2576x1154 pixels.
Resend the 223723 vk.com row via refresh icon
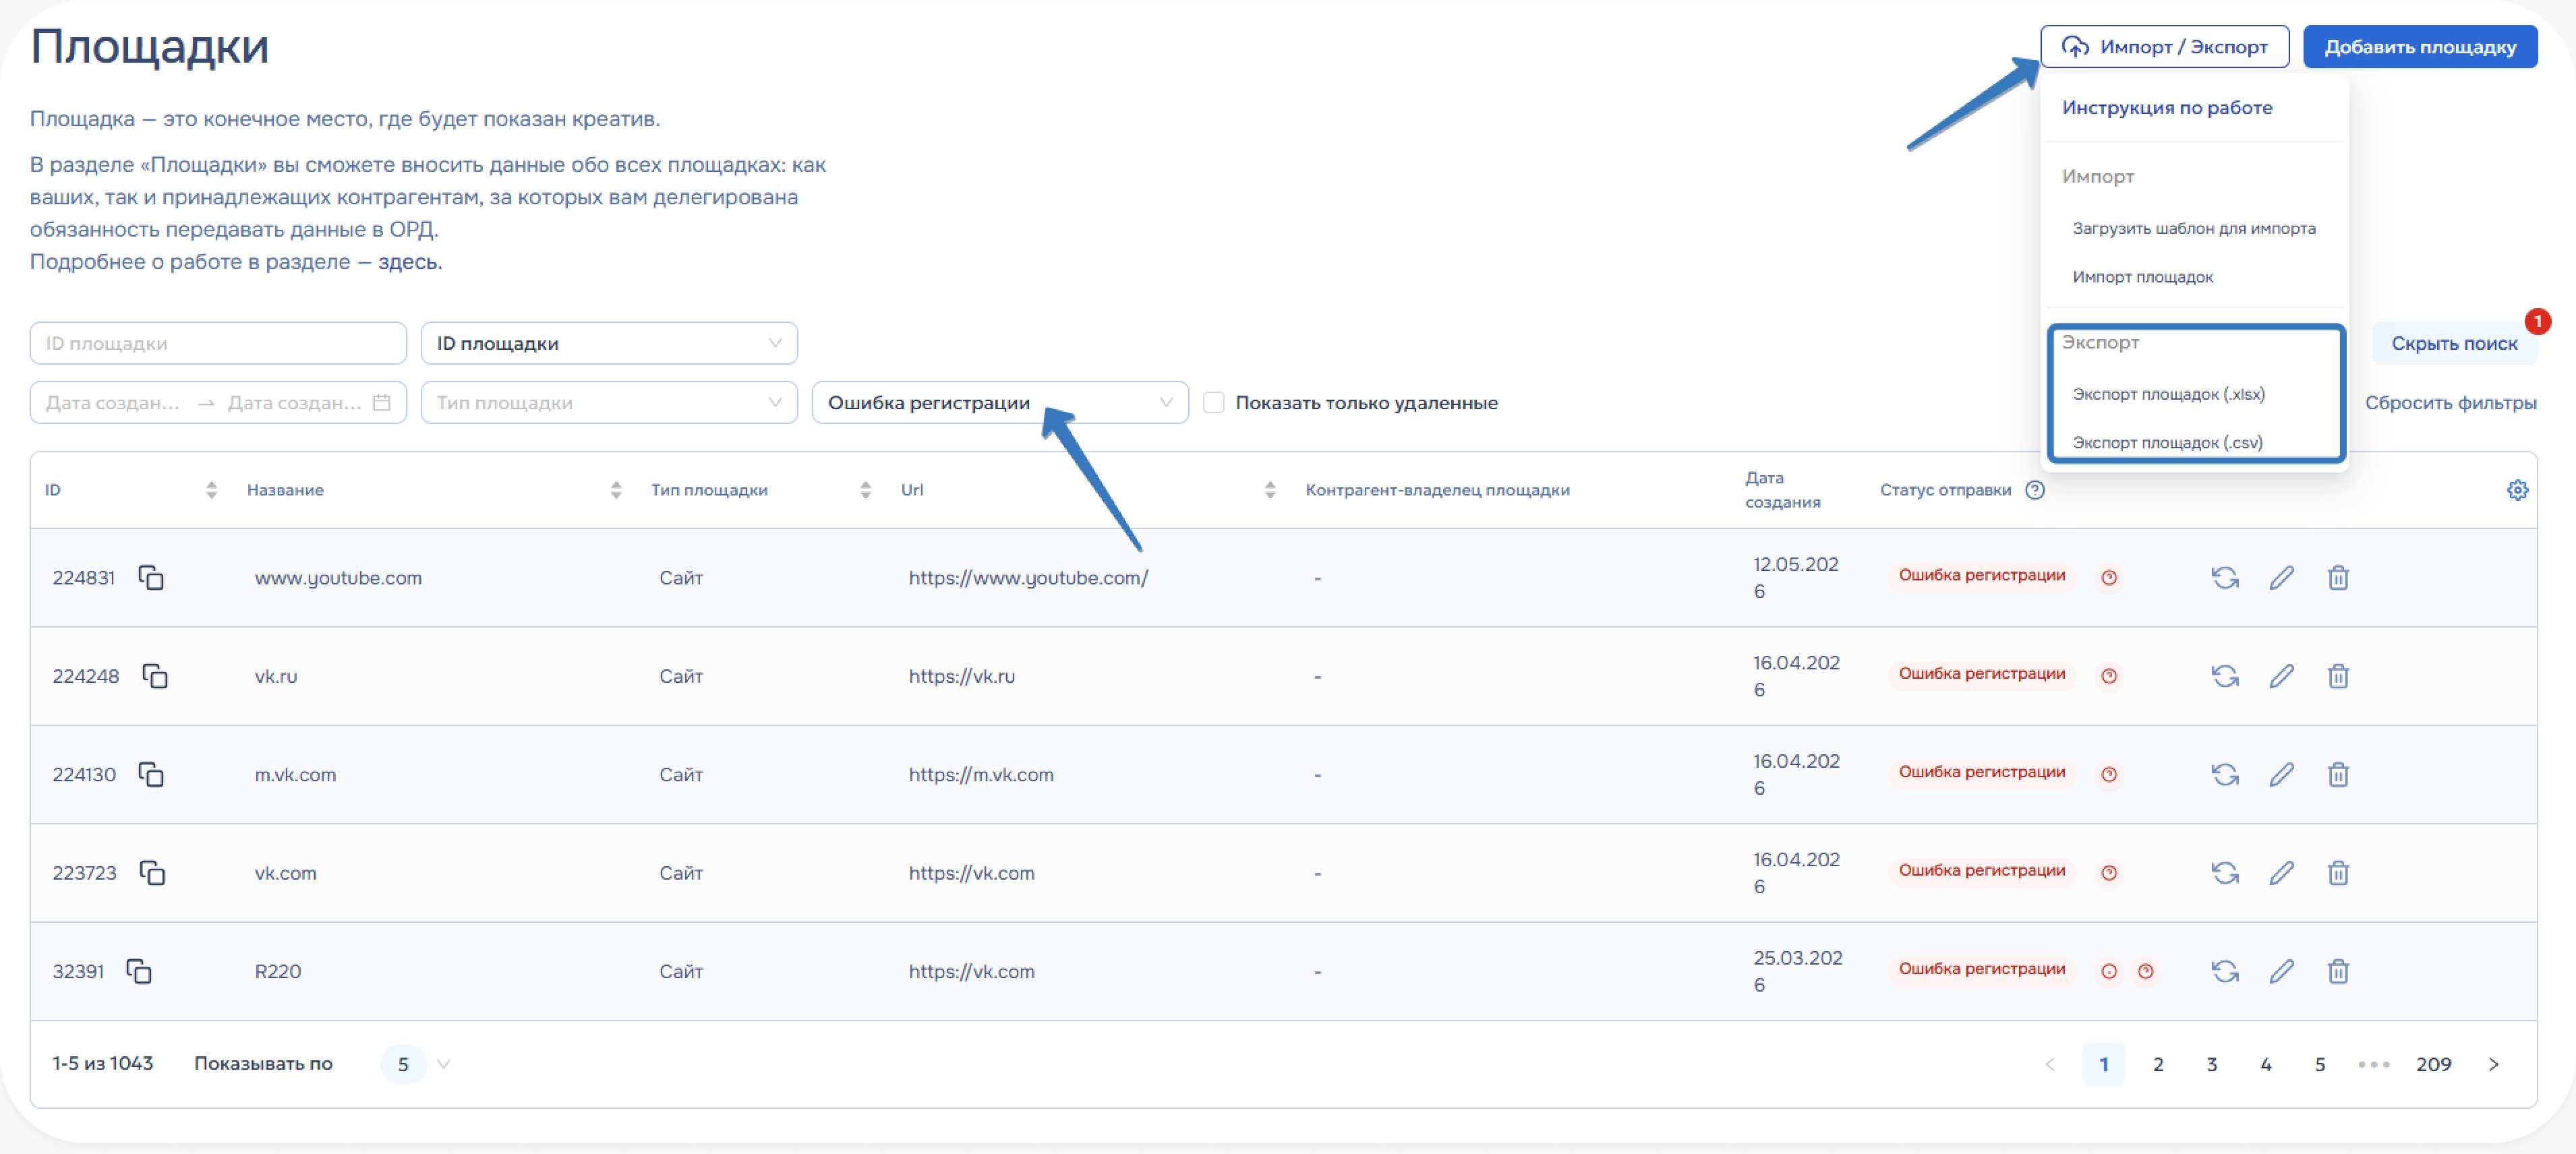(x=2224, y=873)
